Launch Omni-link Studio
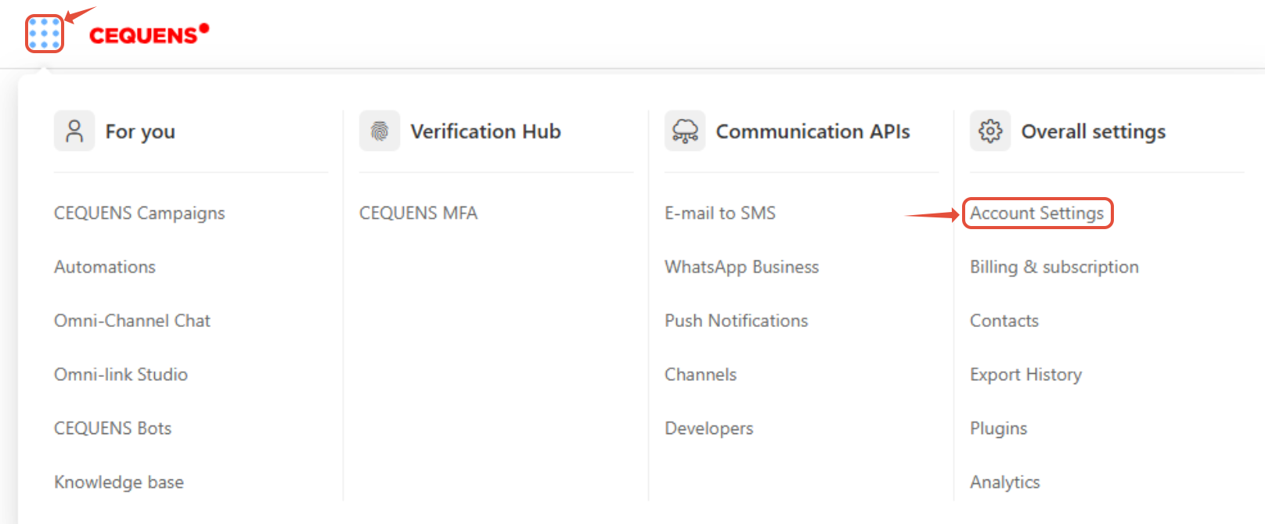This screenshot has height=524, width=1265. click(x=121, y=375)
